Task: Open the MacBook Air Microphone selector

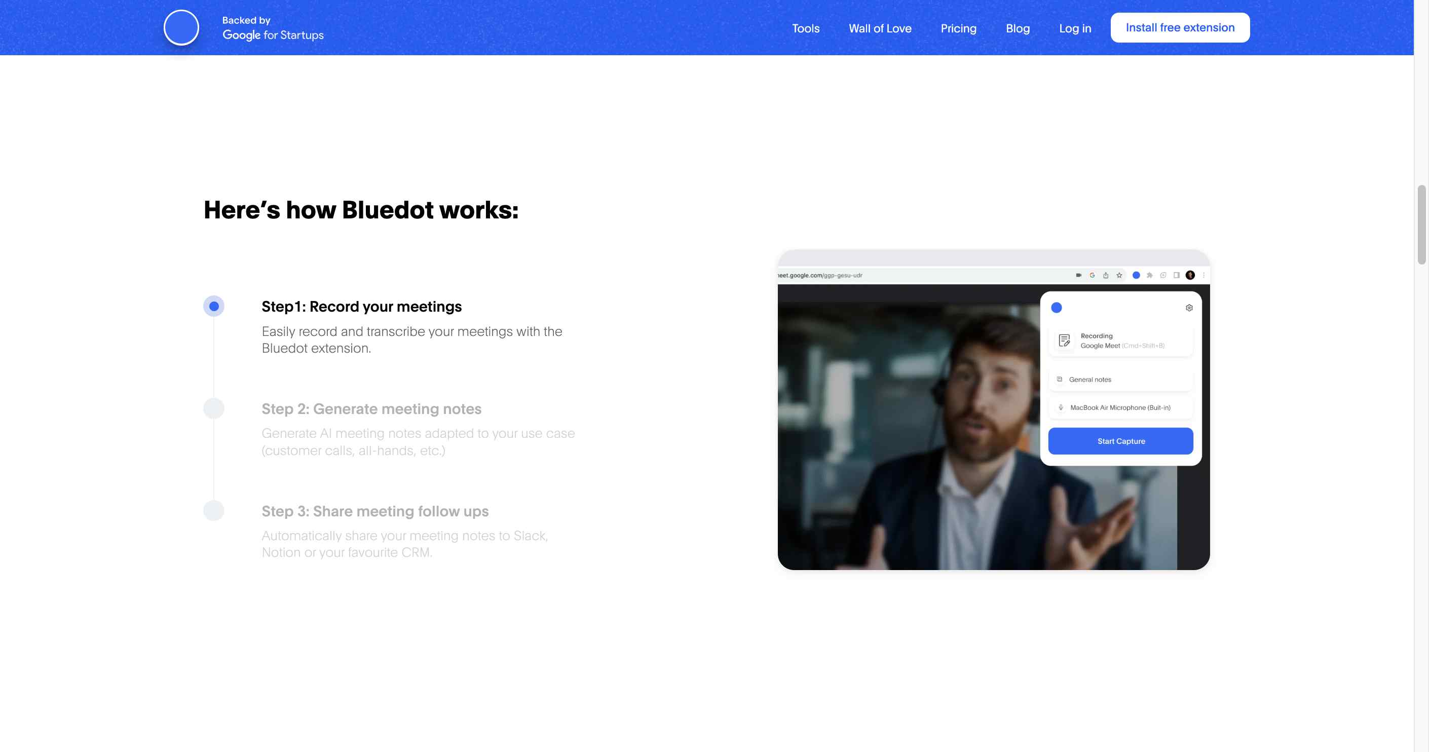Action: [1120, 407]
